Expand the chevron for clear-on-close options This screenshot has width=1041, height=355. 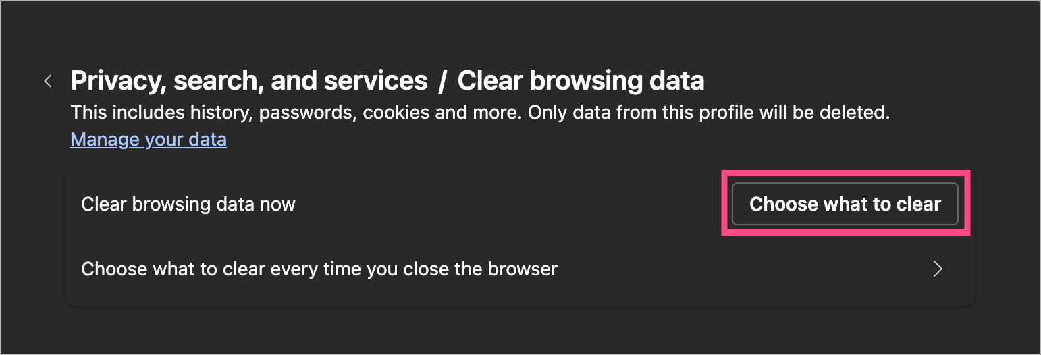tap(937, 269)
